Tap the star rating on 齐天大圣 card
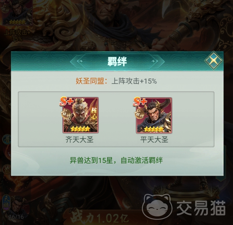This screenshot has width=233, height=225. point(81,129)
